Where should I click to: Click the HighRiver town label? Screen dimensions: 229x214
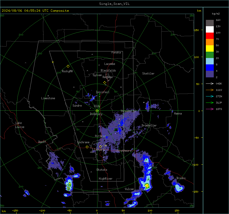tap(106, 179)
